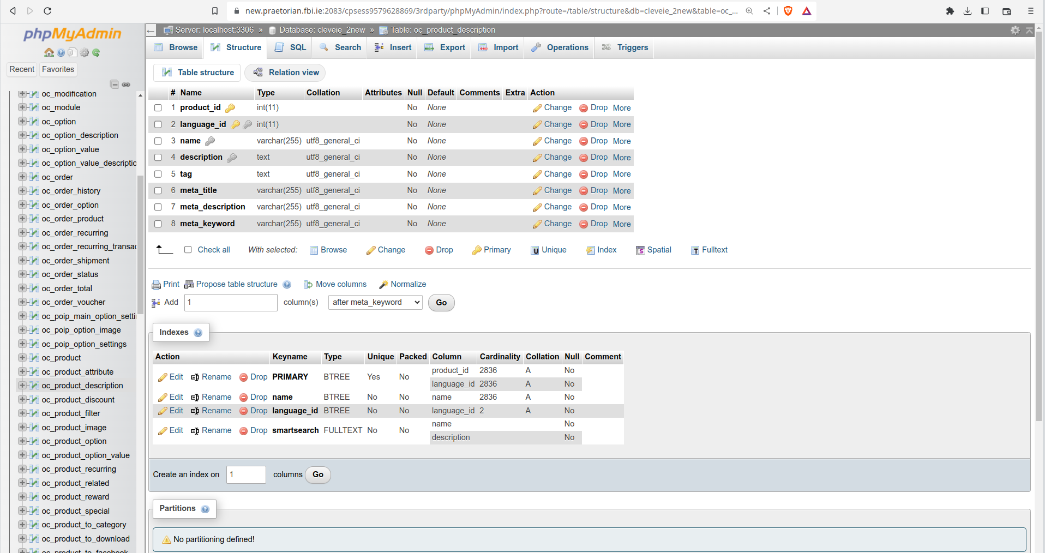Open the Triggers tab
Screen dimensions: 1045x553
coord(625,47)
